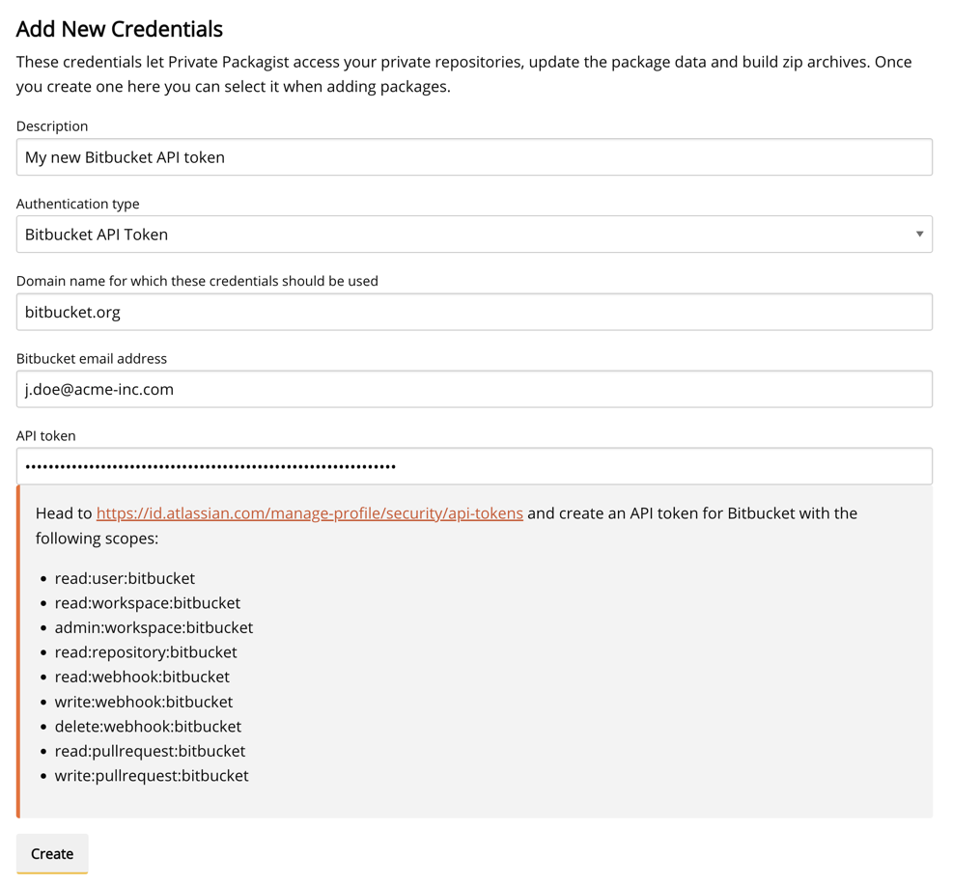The height and width of the screenshot is (885, 953).
Task: Click the read:user:bitbucket scope entry
Action: (125, 578)
